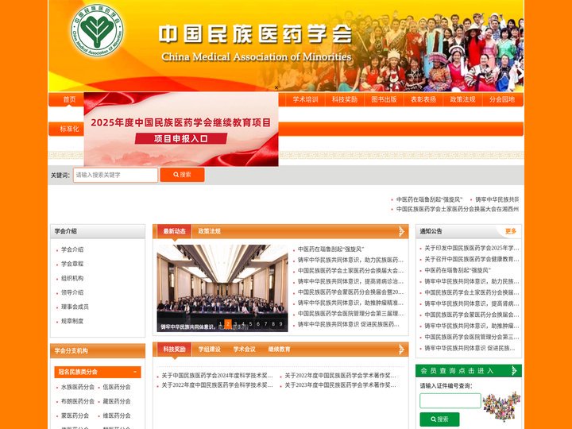Open 关于2023年度中国民族医药学会学术著作奖… item
Image resolution: width=572 pixels, height=429 pixels.
[x=340, y=385]
